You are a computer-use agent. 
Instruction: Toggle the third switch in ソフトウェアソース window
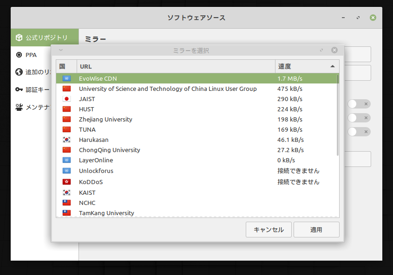(x=359, y=132)
